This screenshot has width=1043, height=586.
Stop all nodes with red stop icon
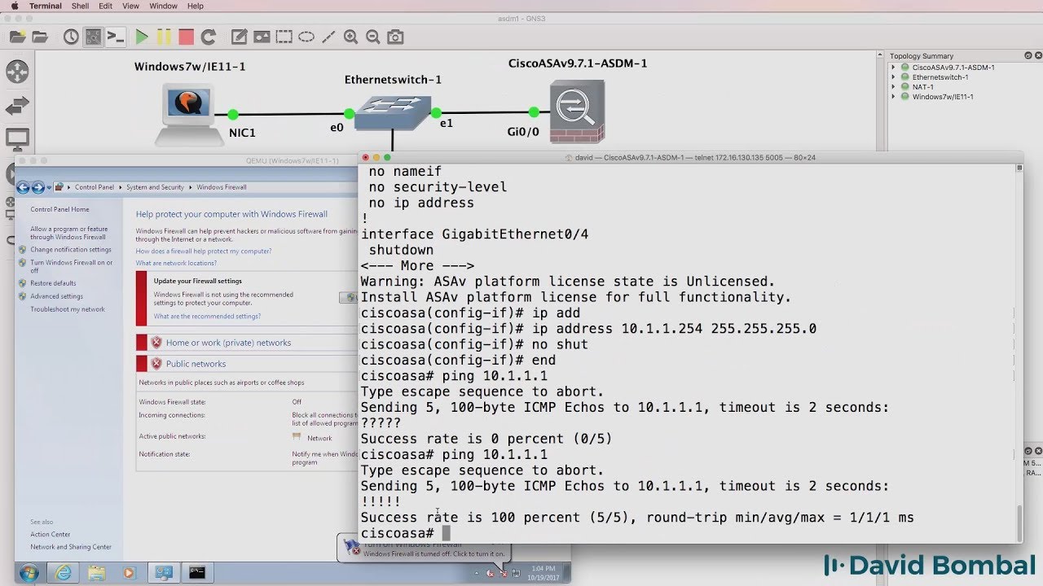[x=186, y=37]
